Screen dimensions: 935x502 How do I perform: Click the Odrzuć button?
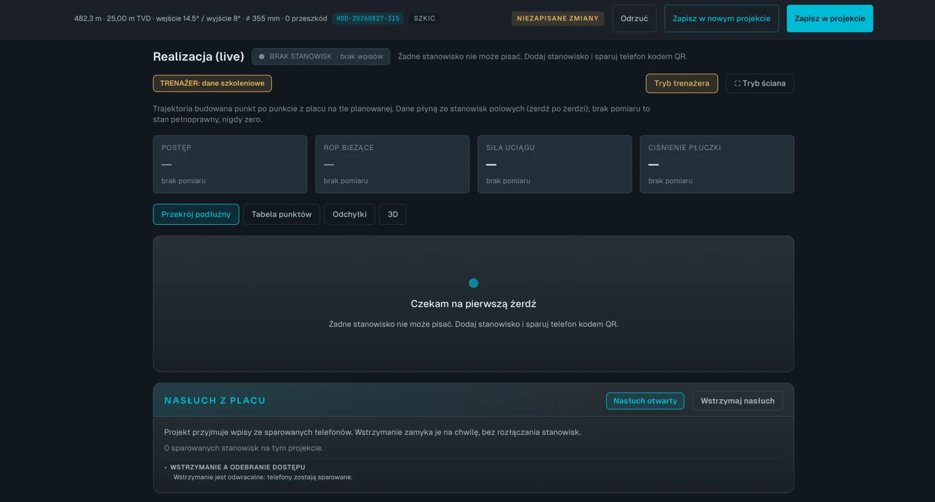pos(634,19)
